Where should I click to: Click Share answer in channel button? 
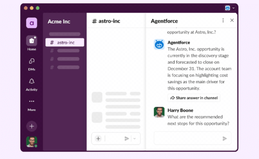(x=194, y=98)
